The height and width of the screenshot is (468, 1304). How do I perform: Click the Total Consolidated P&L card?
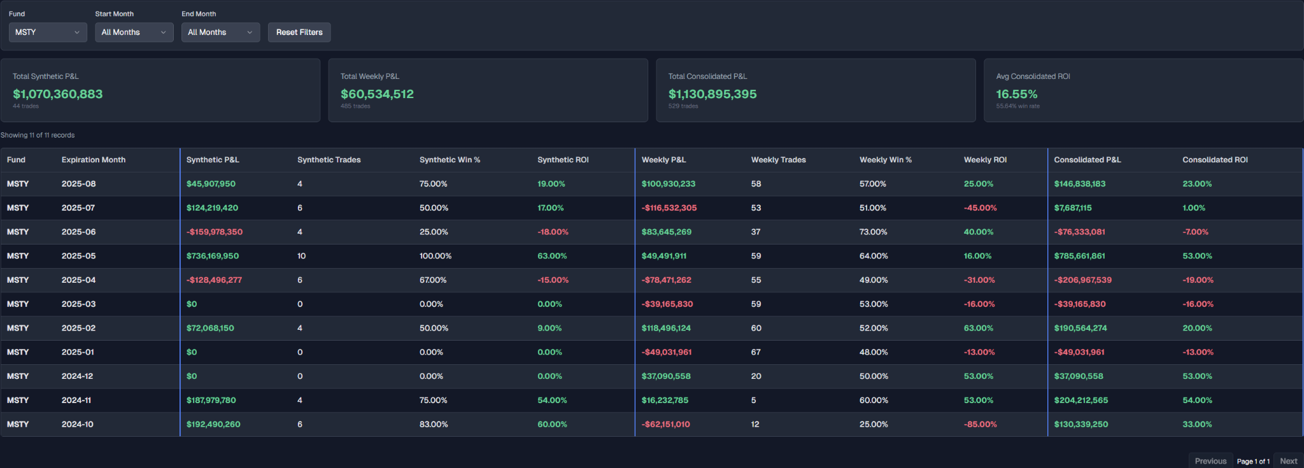point(816,90)
